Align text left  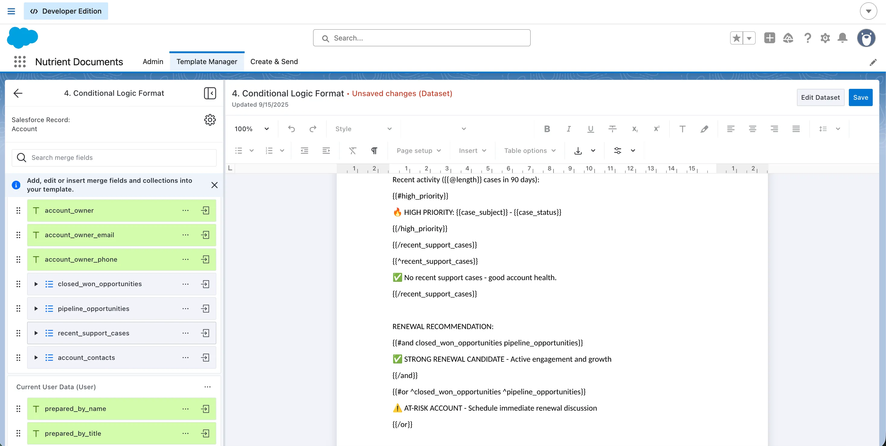click(730, 129)
